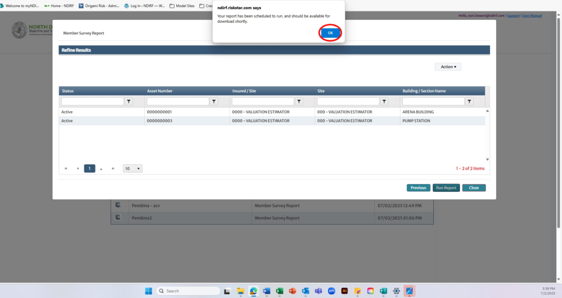
Task: Select the ARENA BUILDING row
Action: pos(272,112)
